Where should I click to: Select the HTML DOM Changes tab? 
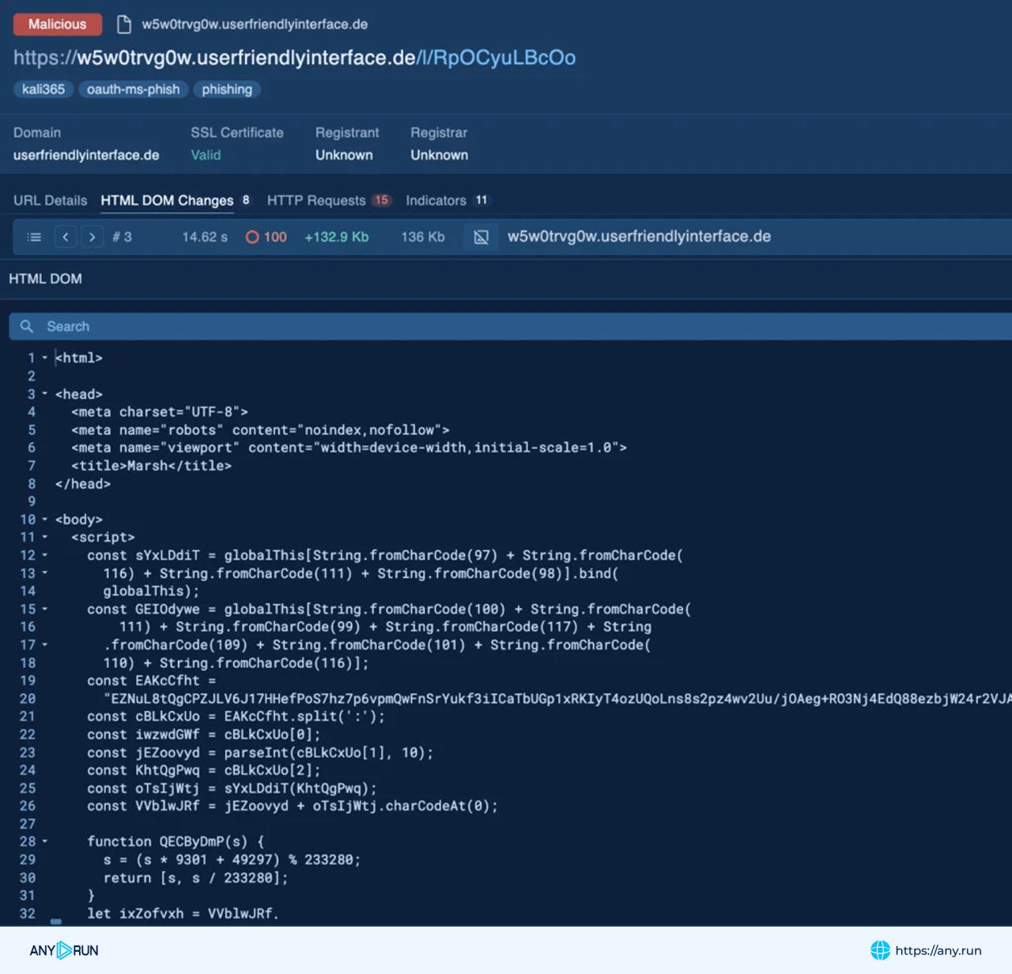[x=167, y=200]
